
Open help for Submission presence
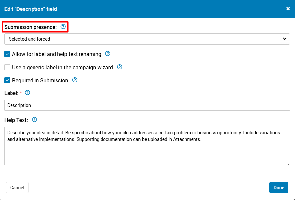(x=63, y=27)
